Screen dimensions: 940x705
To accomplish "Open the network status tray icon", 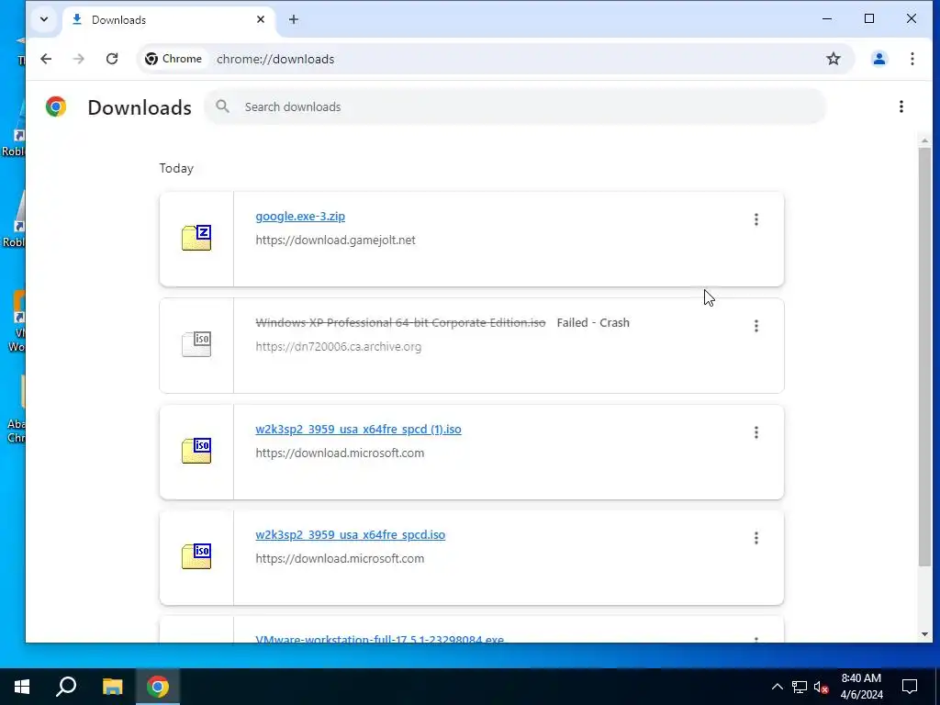I will (x=800, y=687).
